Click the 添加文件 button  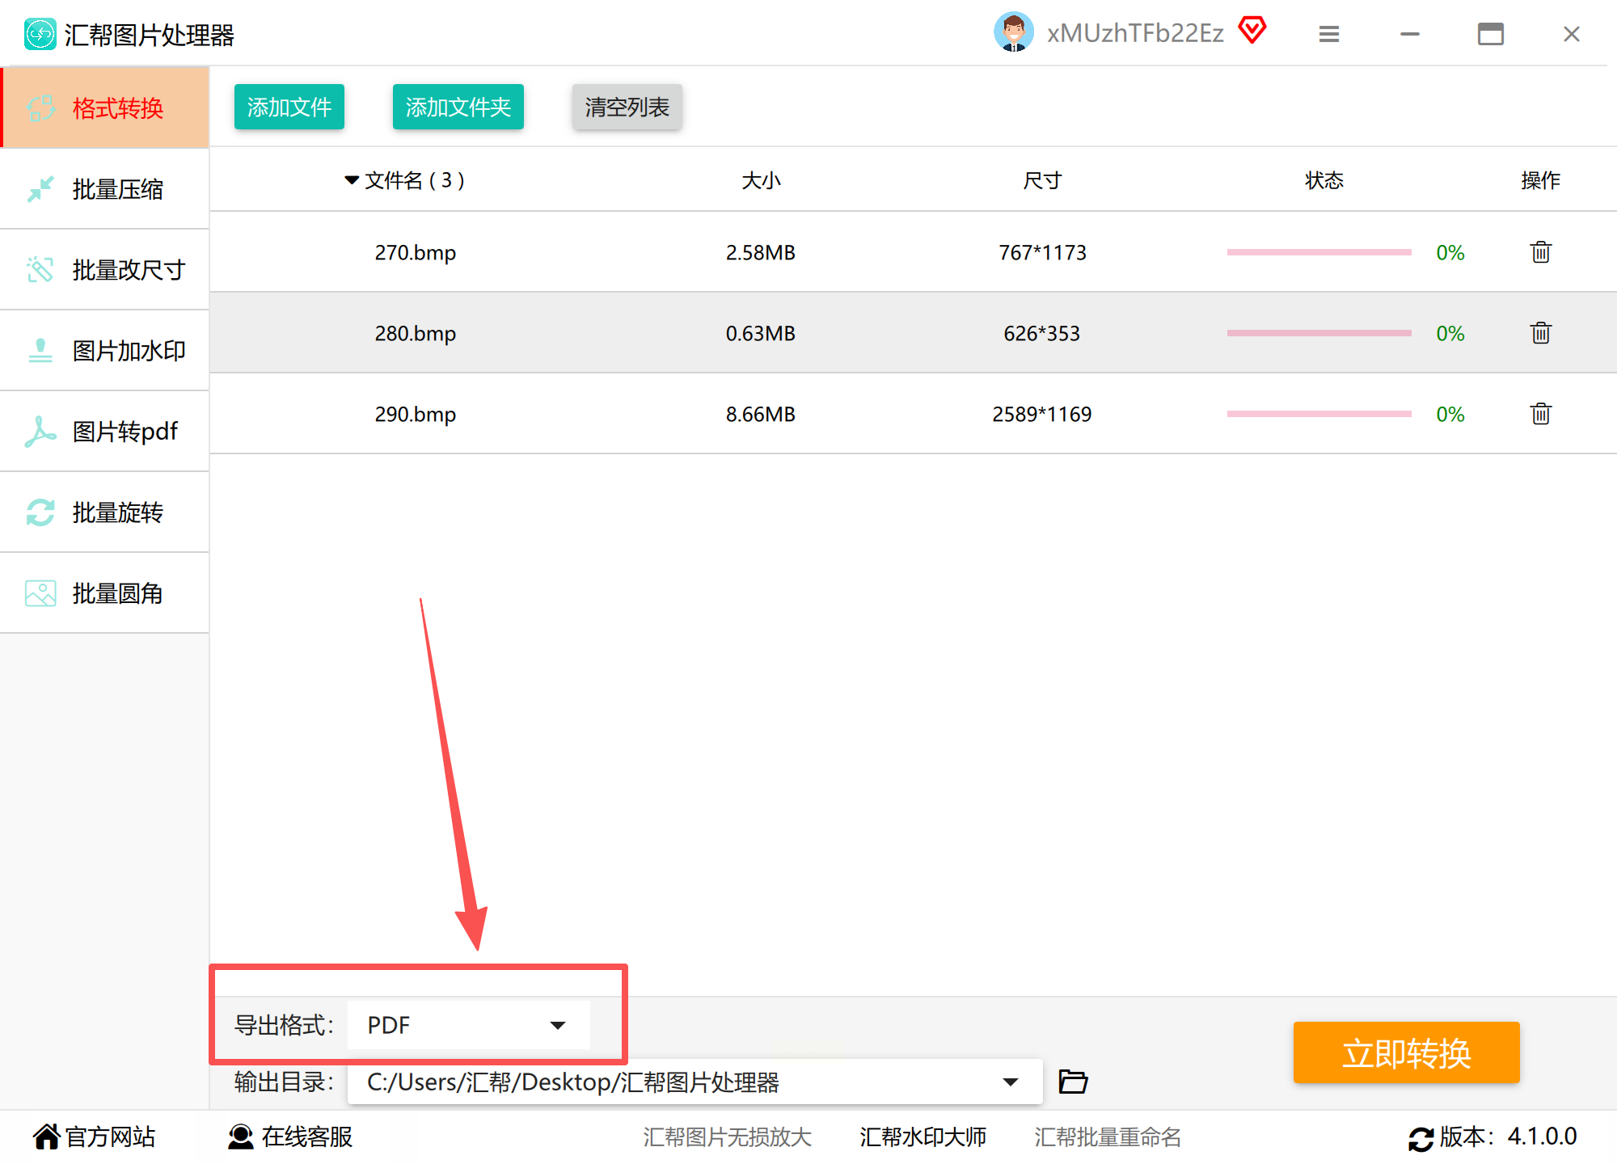click(x=289, y=107)
